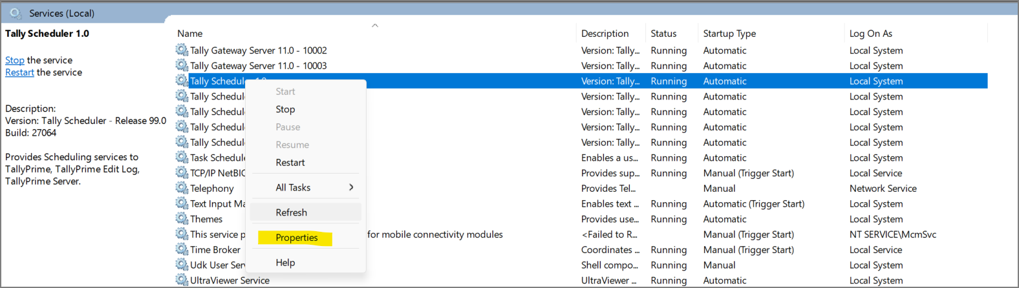Sort by the Status column header
Screen dimensions: 1019x288
[x=663, y=34]
